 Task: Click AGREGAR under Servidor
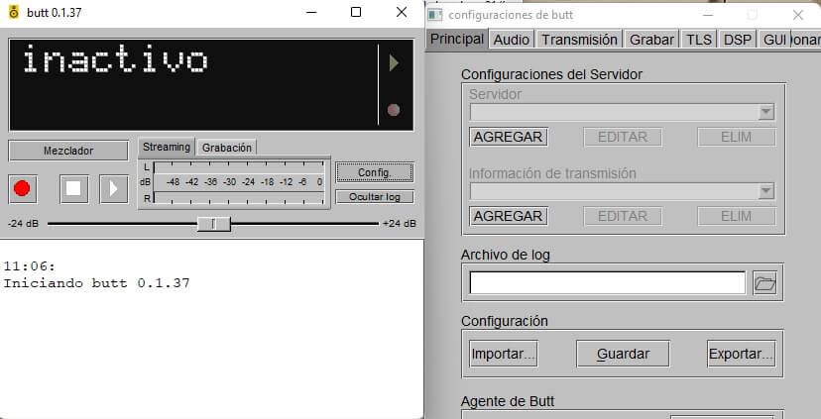[508, 137]
